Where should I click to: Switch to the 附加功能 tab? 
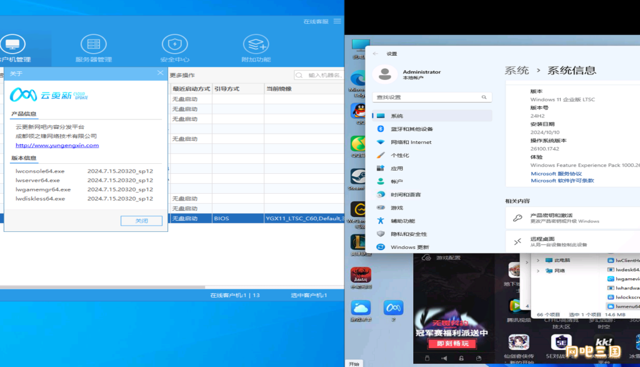256,49
